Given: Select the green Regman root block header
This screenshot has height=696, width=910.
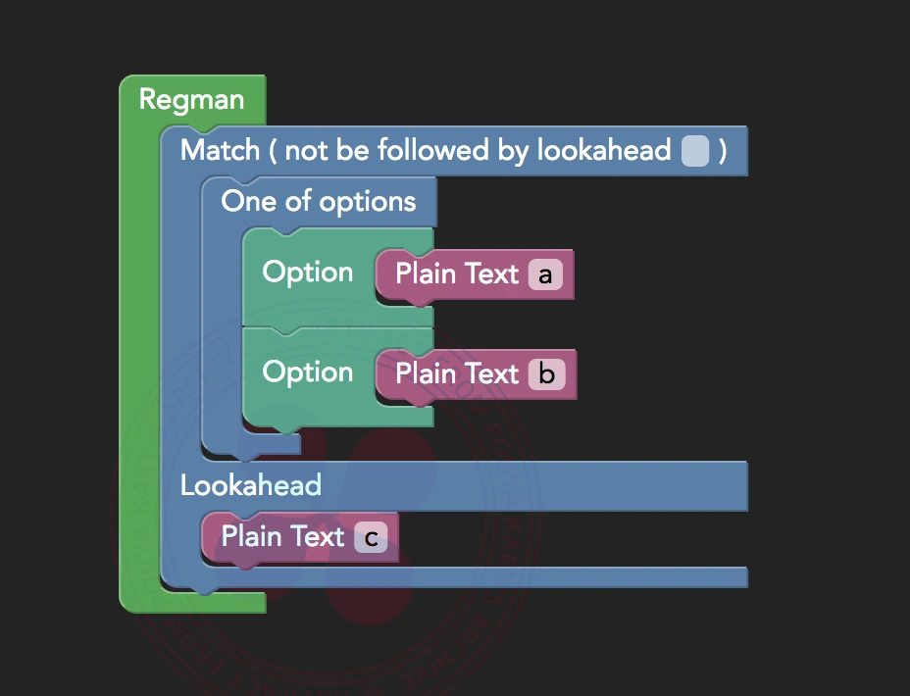Looking at the screenshot, I should pos(191,100).
